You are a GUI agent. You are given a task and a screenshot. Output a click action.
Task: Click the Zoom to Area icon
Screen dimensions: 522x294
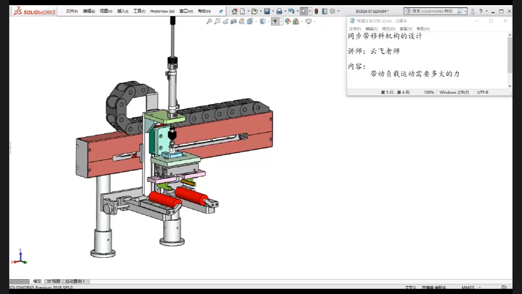point(217,21)
